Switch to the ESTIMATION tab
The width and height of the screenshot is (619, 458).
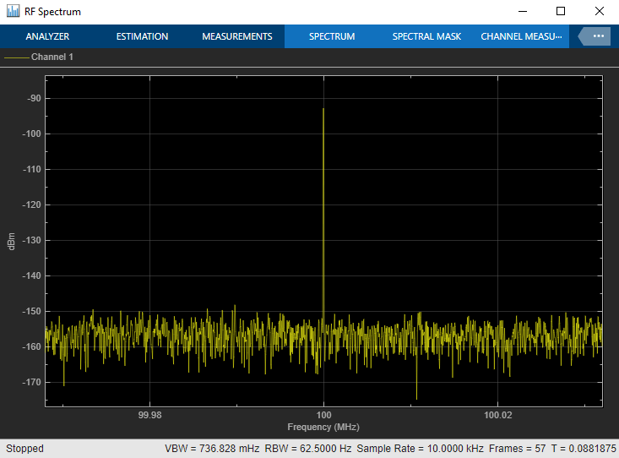tap(142, 36)
